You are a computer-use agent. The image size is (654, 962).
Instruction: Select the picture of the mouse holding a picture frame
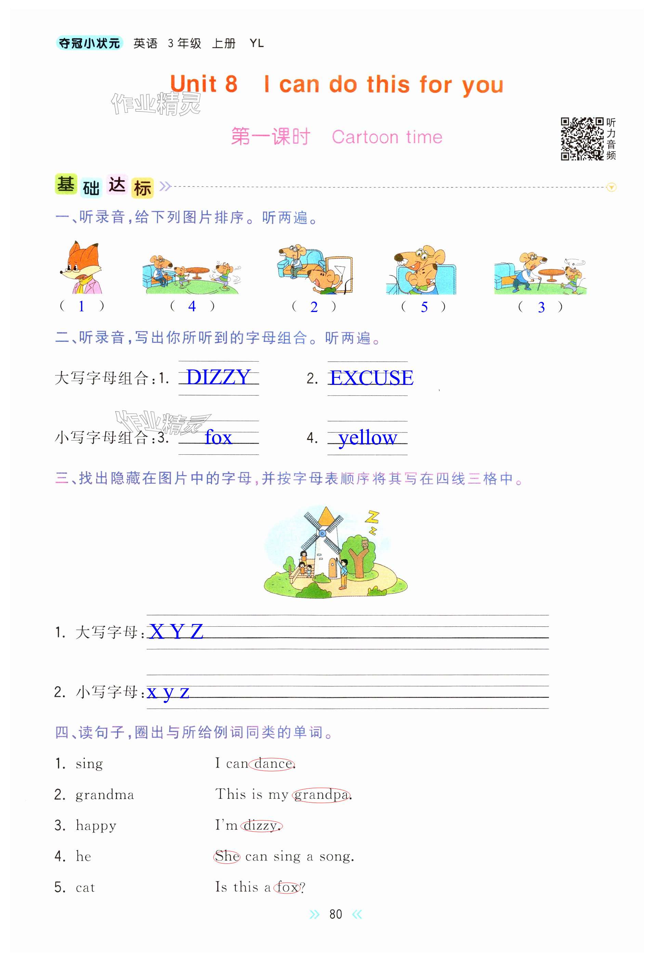click(x=315, y=270)
